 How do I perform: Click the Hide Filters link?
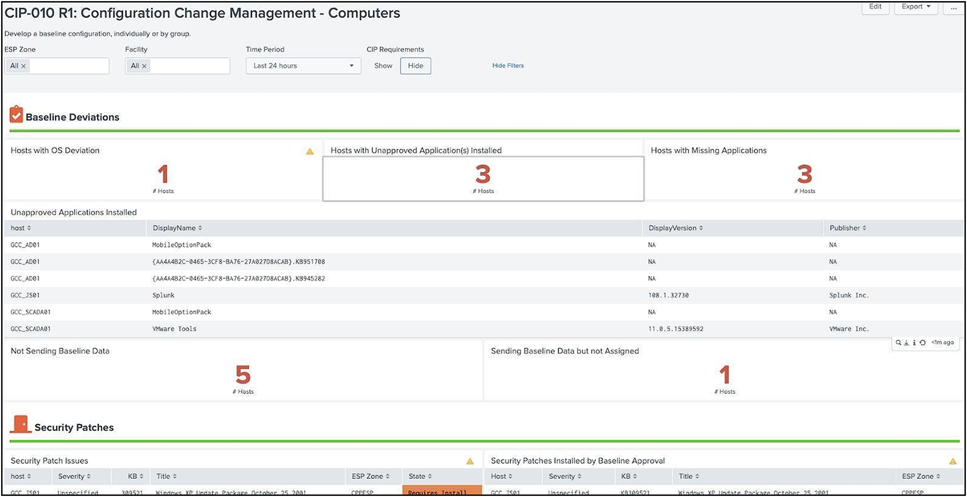click(x=508, y=66)
